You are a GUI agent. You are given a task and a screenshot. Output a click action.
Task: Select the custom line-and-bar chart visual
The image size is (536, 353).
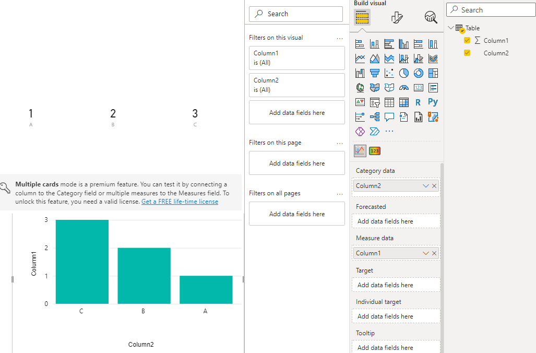[x=360, y=150]
